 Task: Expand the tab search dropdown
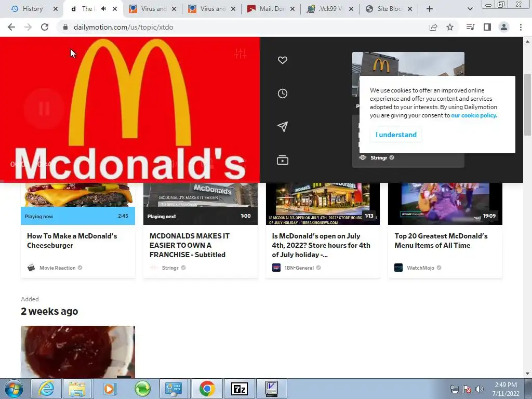tap(470, 9)
